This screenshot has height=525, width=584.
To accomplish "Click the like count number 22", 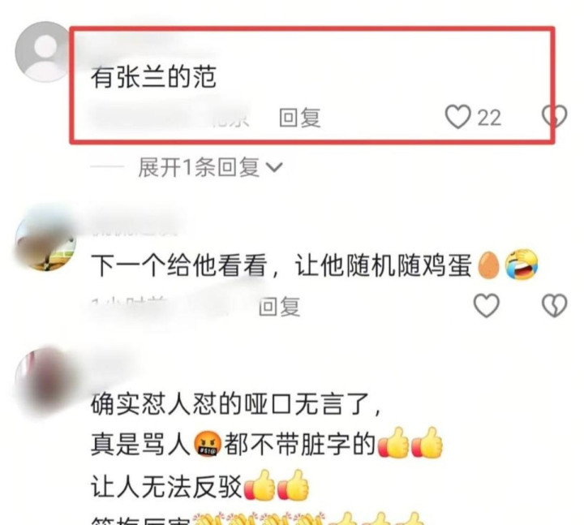I will coord(489,118).
